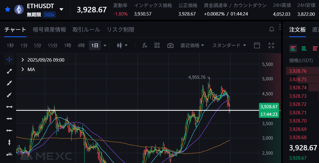
Task: Show only buy orders in order book
Action: point(304,48)
